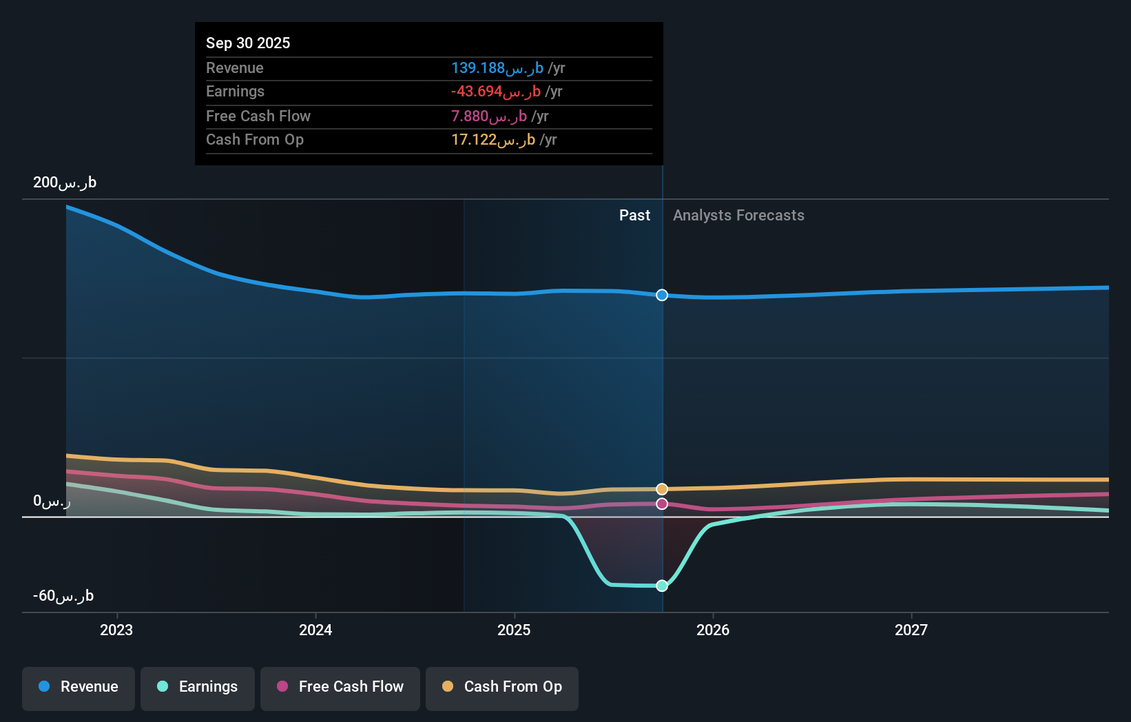Select the Free Cash Flow chart marker
Image resolution: width=1131 pixels, height=722 pixels.
(662, 504)
